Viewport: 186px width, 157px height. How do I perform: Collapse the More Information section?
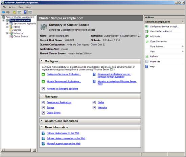pos(42,127)
